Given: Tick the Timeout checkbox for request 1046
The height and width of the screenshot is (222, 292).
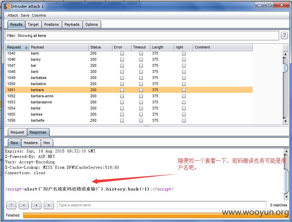Looking at the screenshot, I should click(x=141, y=60).
